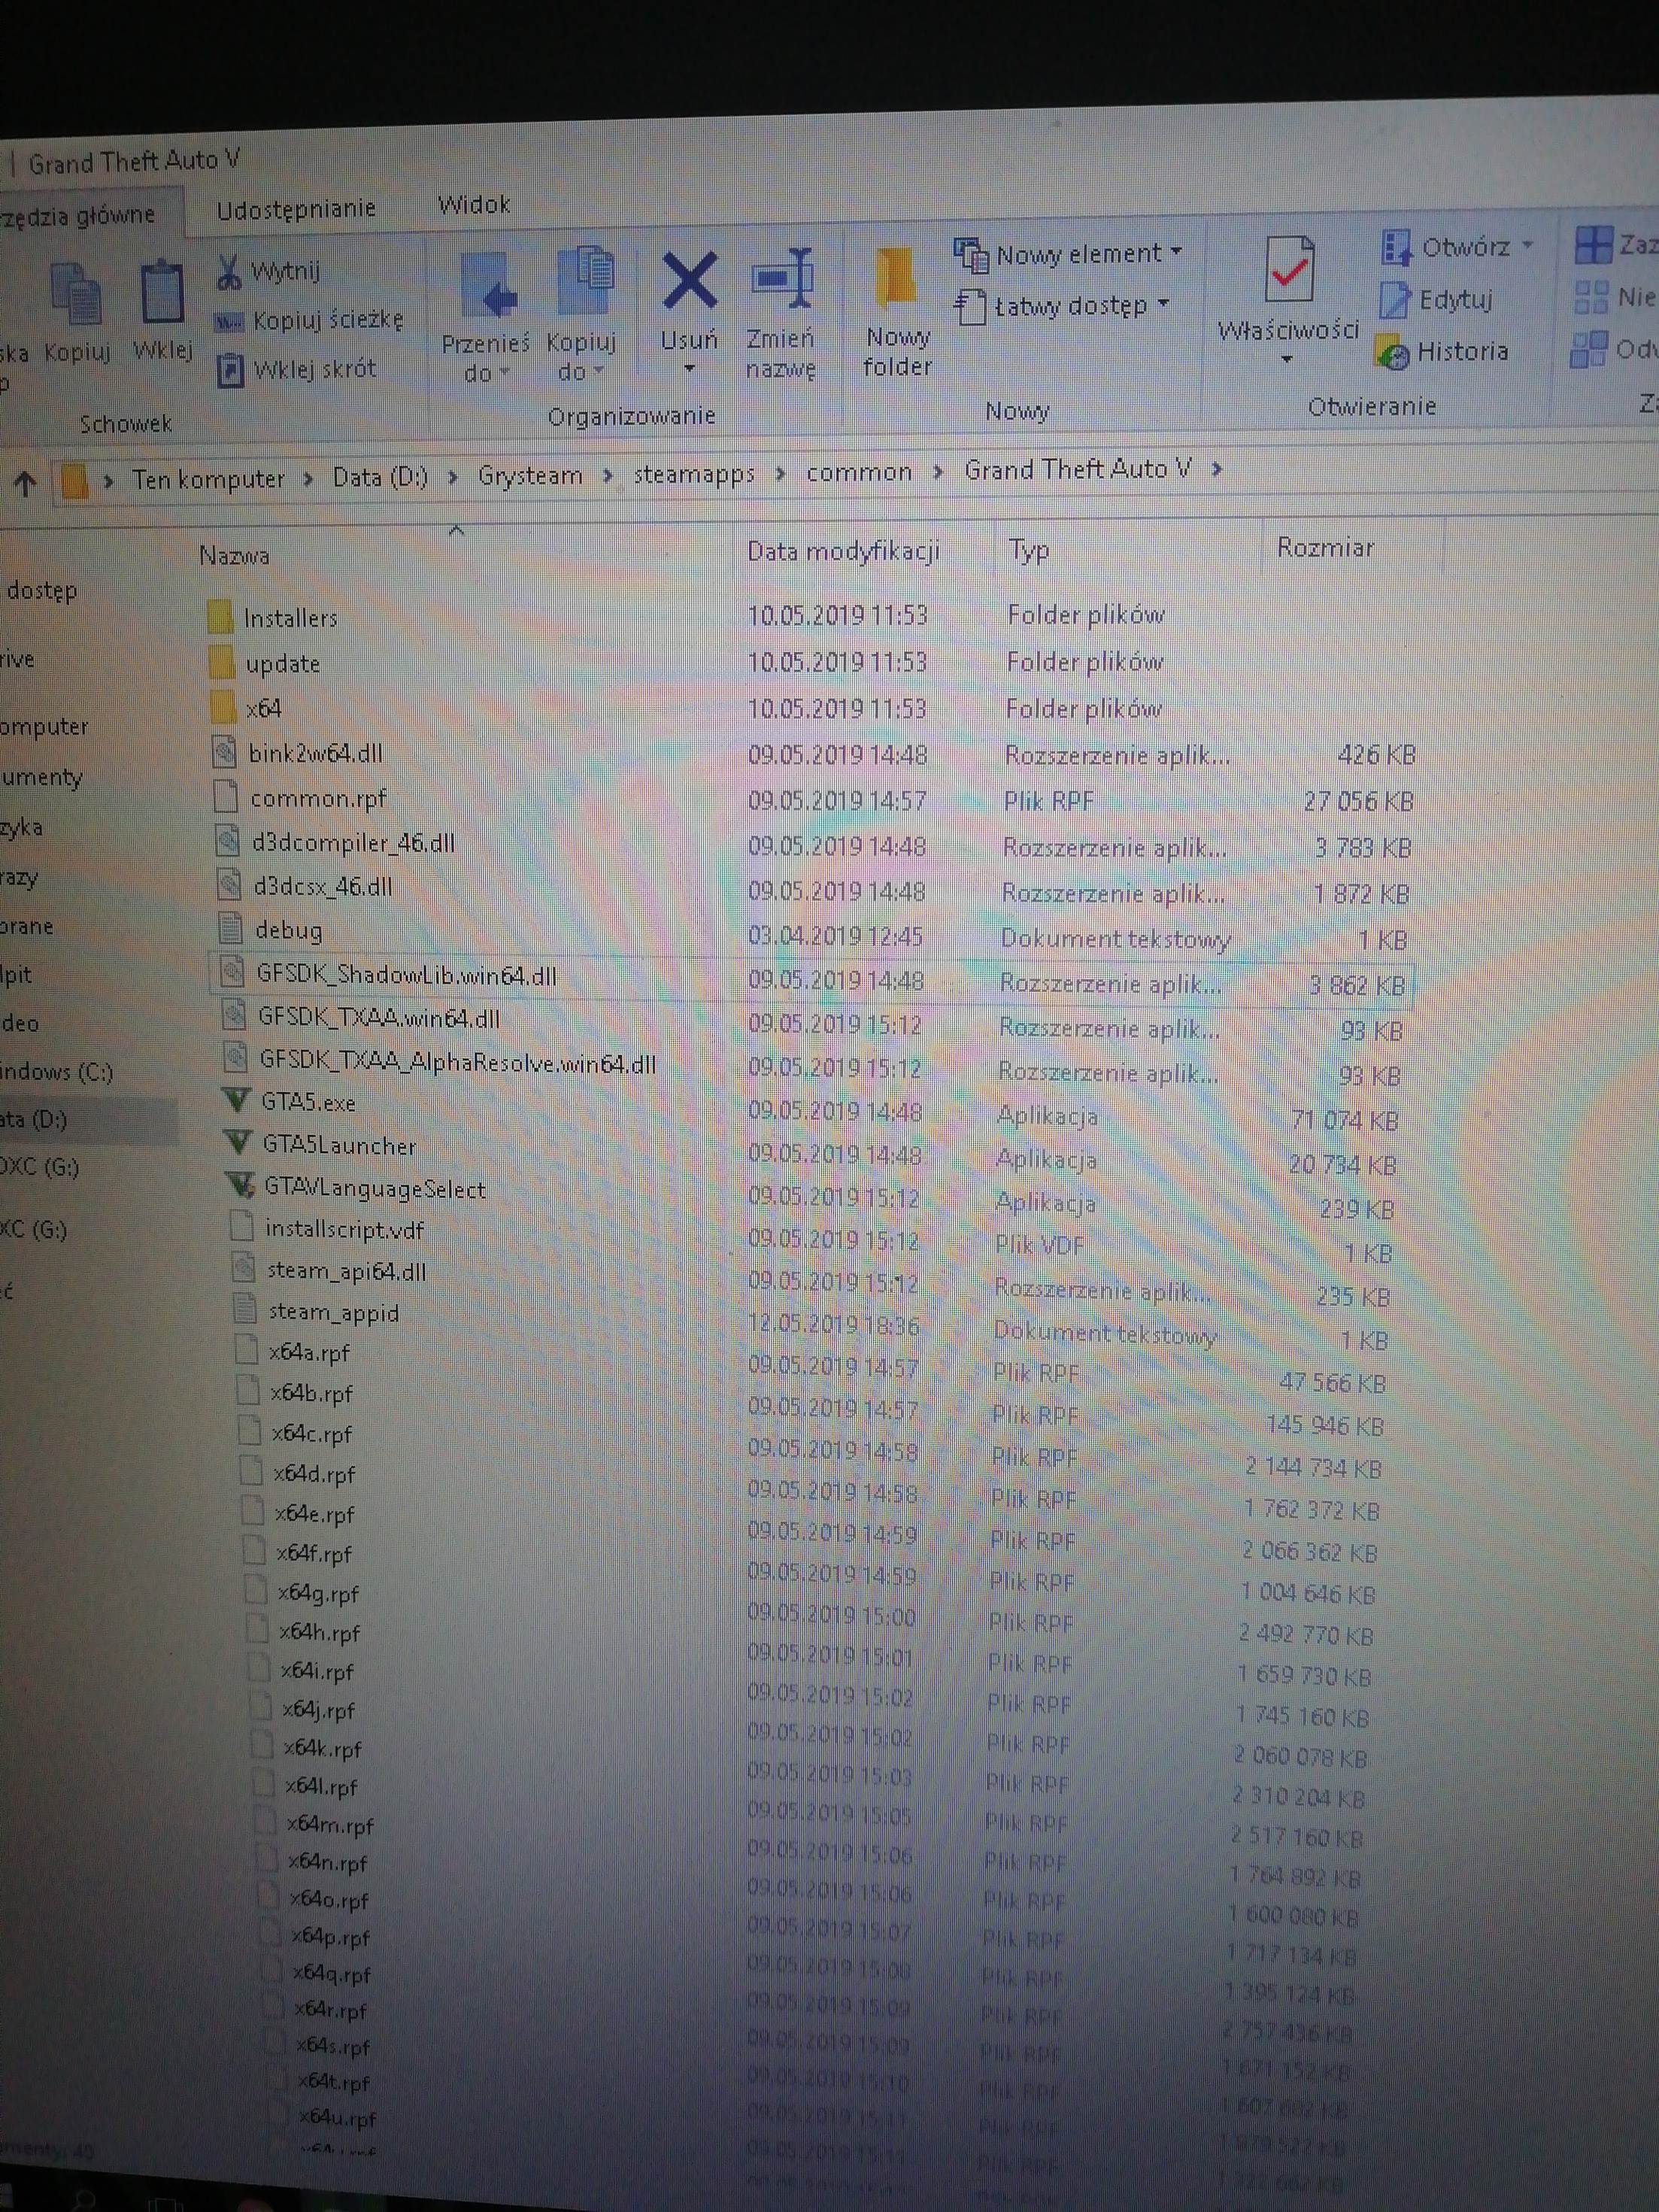The height and width of the screenshot is (2212, 1659).
Task: Click the Usuń delete X icon
Action: pos(689,281)
